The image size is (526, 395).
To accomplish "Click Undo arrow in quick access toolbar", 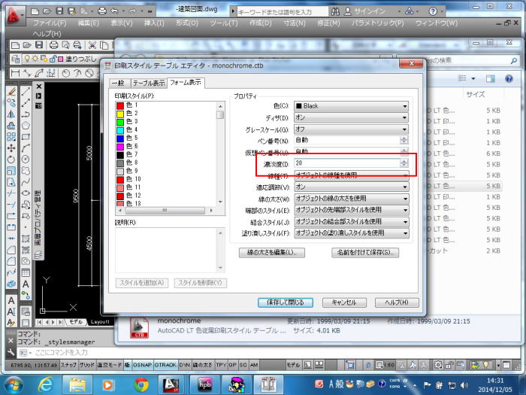I will click(x=115, y=11).
